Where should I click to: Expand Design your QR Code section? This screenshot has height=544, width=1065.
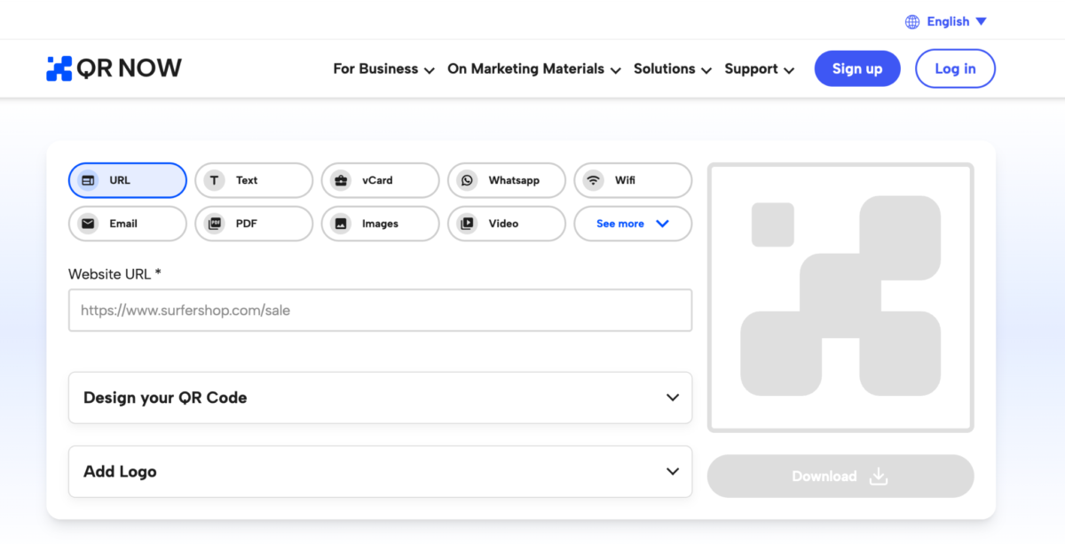pyautogui.click(x=380, y=398)
